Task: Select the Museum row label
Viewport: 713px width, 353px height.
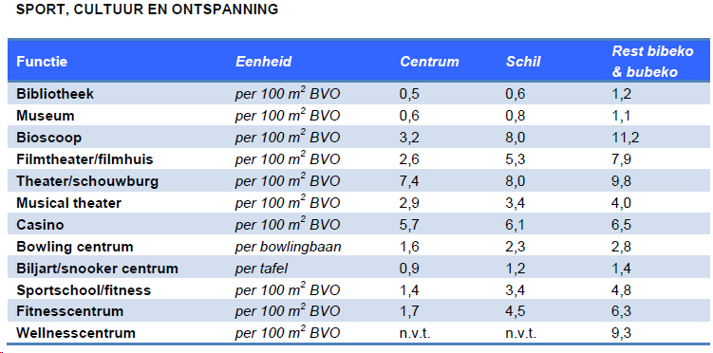Action: [45, 116]
